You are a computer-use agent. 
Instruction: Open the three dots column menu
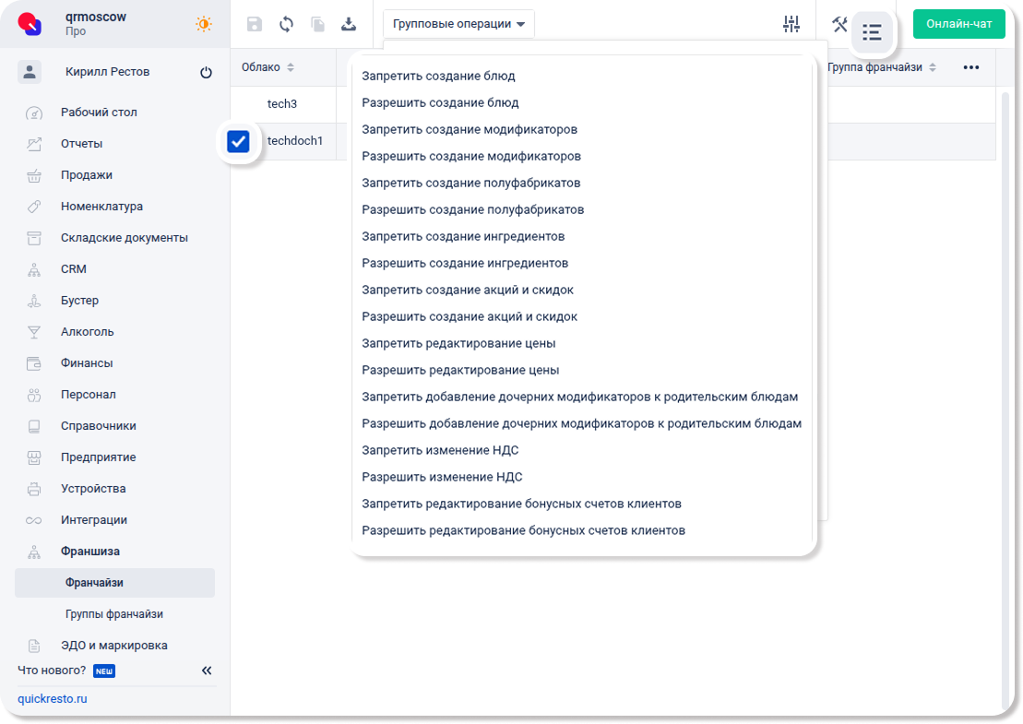pos(970,67)
